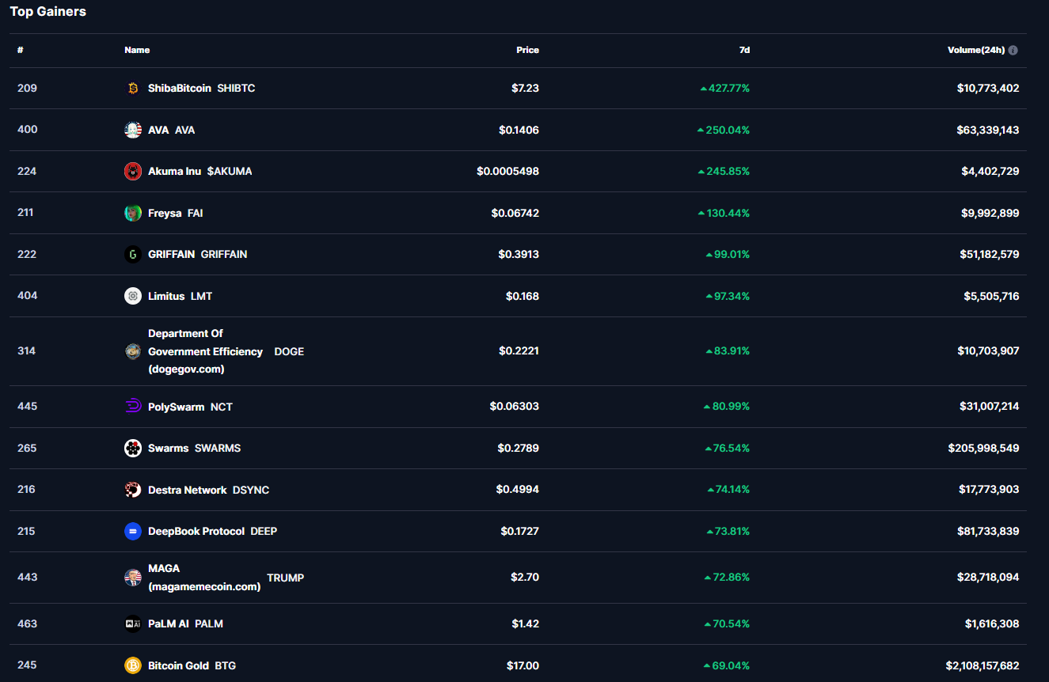Click the Limitus coin logo icon
This screenshot has width=1049, height=682.
tap(133, 296)
